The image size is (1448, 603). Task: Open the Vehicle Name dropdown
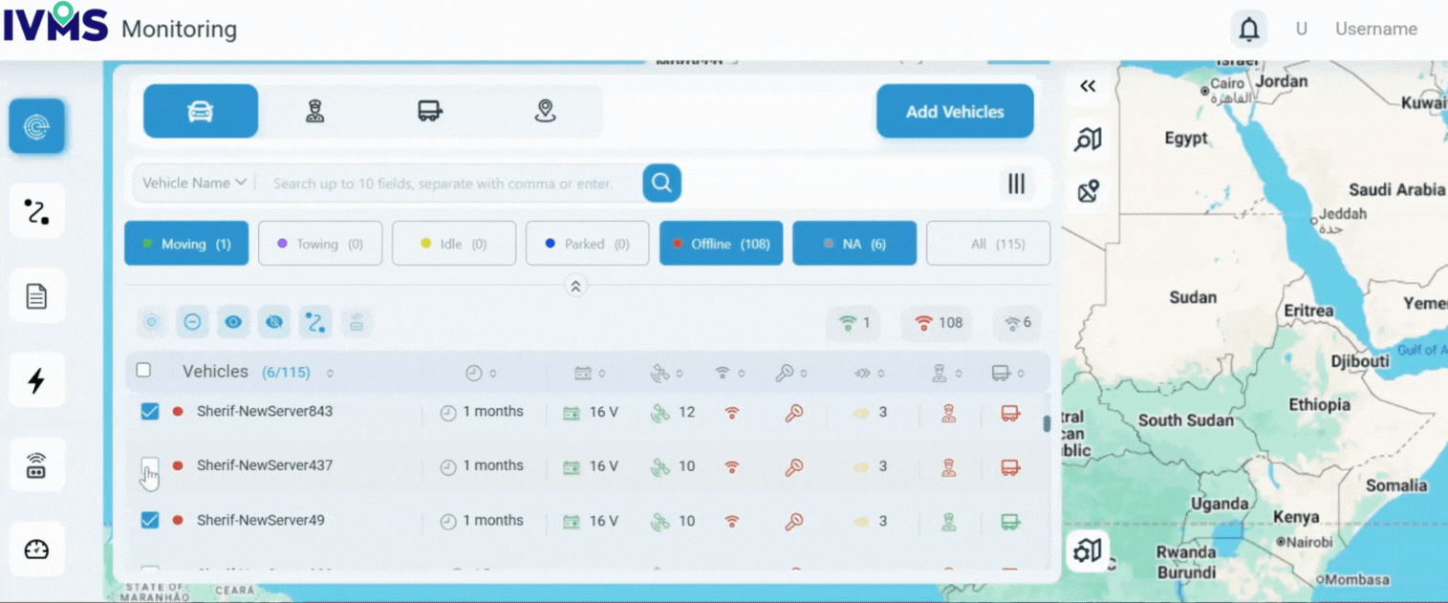pos(195,183)
